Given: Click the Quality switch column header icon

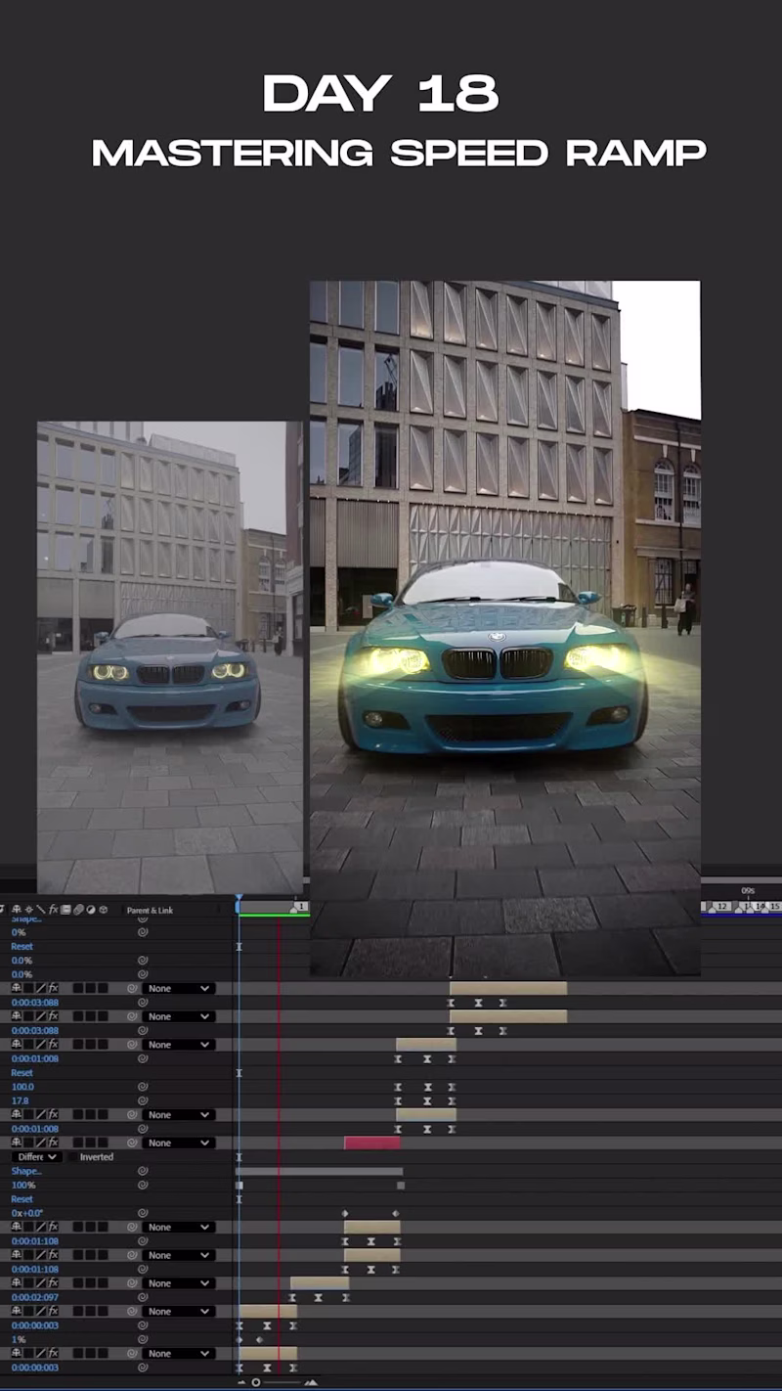Looking at the screenshot, I should (x=40, y=910).
